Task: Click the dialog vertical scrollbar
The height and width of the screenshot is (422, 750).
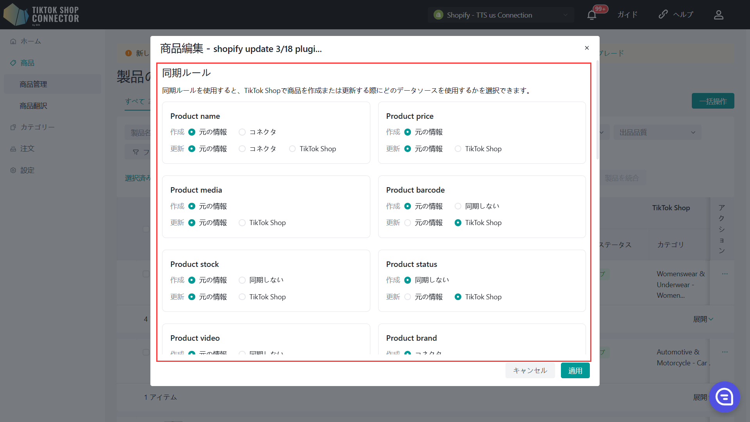Action: tap(597, 110)
